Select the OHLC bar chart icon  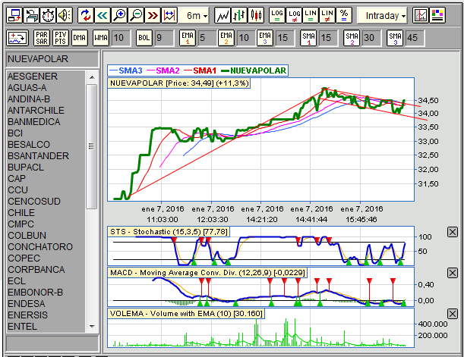(239, 15)
